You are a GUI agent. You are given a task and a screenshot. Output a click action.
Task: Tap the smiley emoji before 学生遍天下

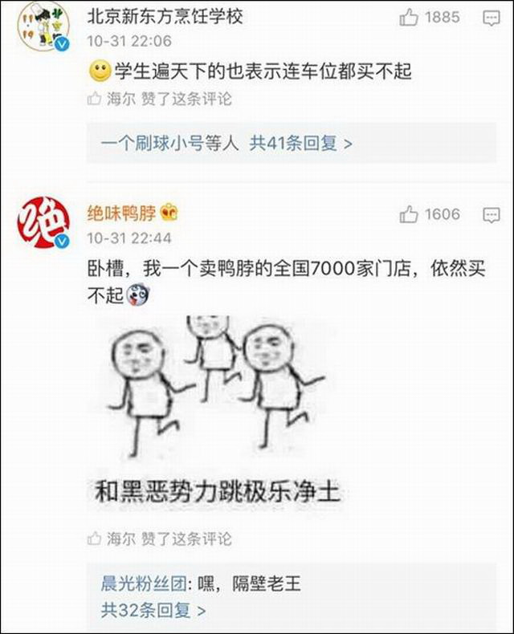tap(100, 71)
